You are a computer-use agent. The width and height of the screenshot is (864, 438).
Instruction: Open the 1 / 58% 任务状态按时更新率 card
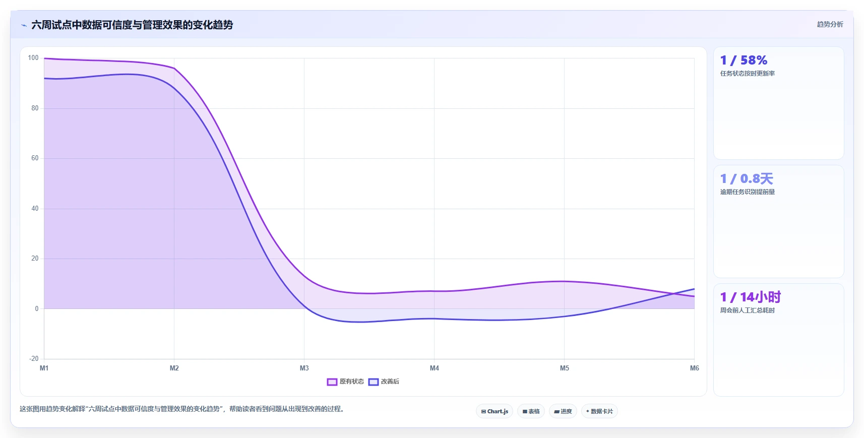(x=778, y=103)
